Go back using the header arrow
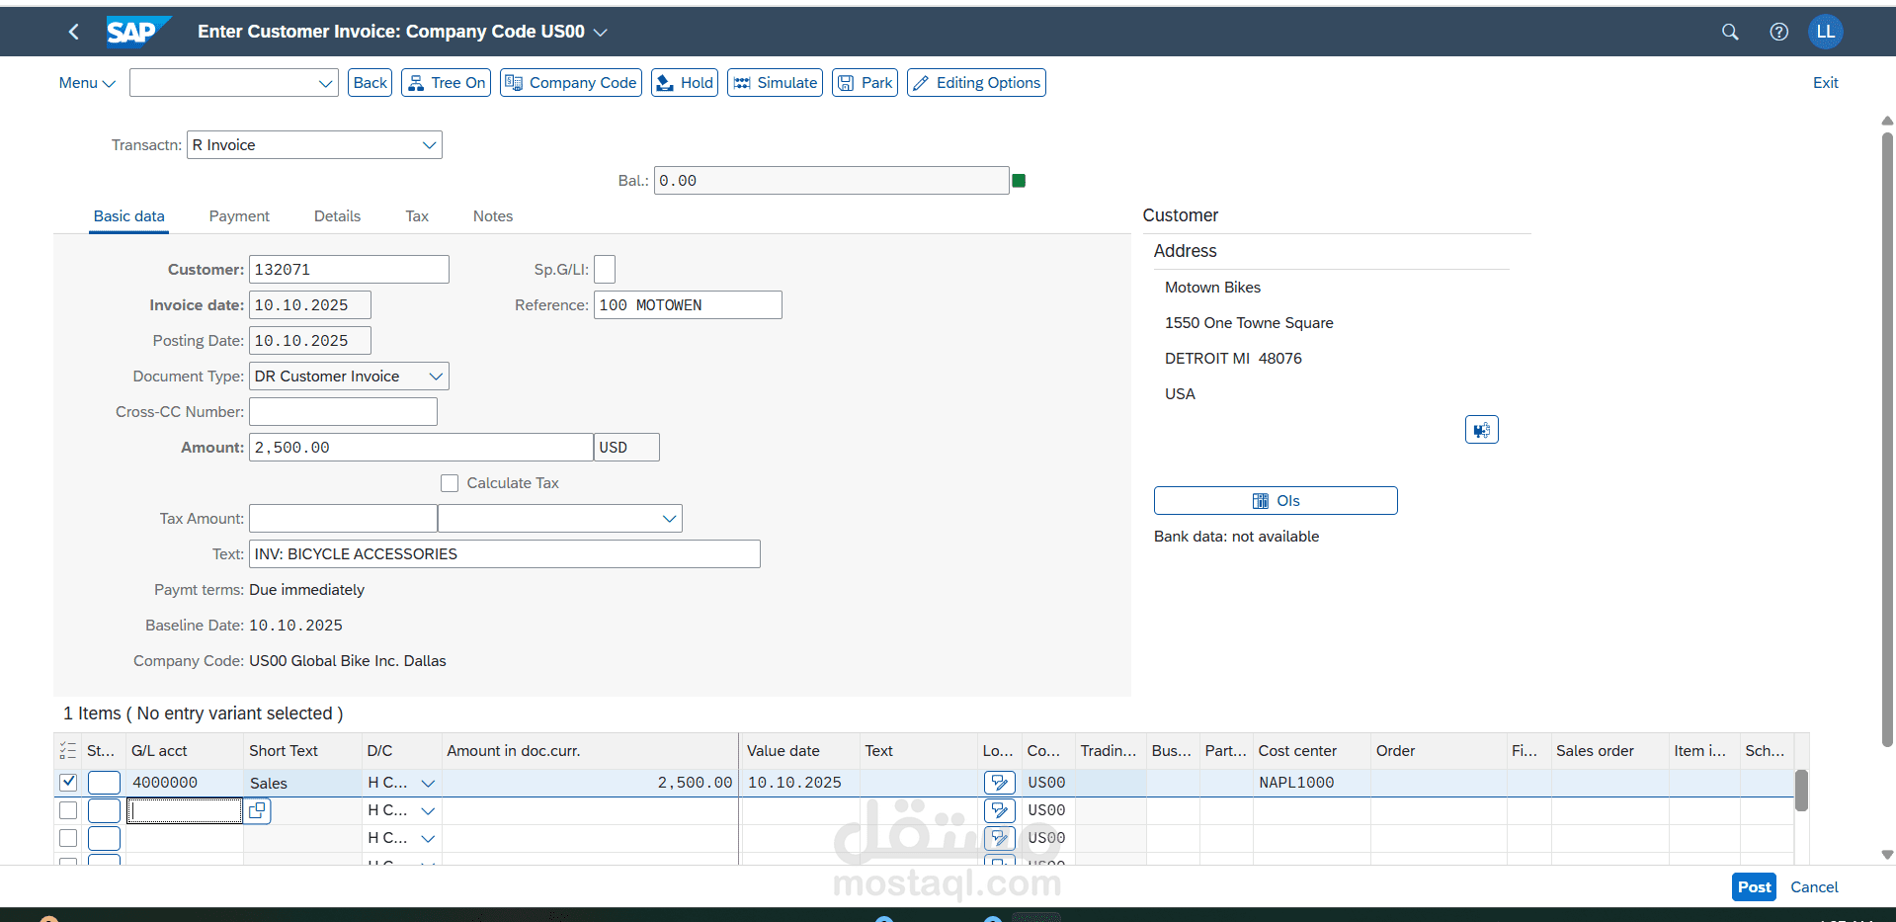The image size is (1896, 922). click(x=74, y=32)
